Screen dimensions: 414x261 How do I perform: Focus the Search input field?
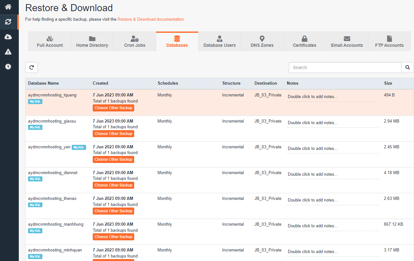click(x=345, y=67)
